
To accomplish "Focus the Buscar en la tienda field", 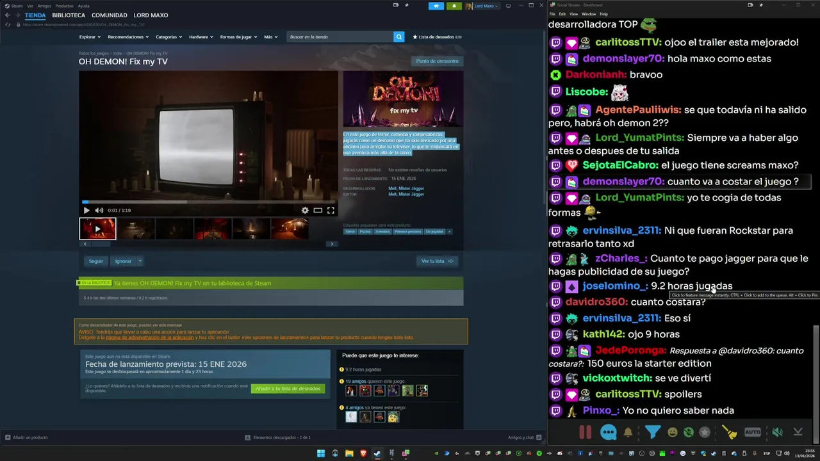I will point(340,37).
